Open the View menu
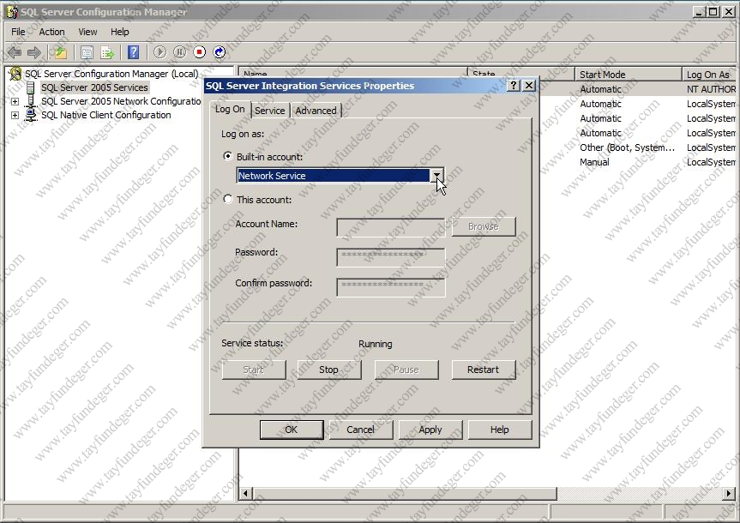This screenshot has height=523, width=740. [87, 32]
